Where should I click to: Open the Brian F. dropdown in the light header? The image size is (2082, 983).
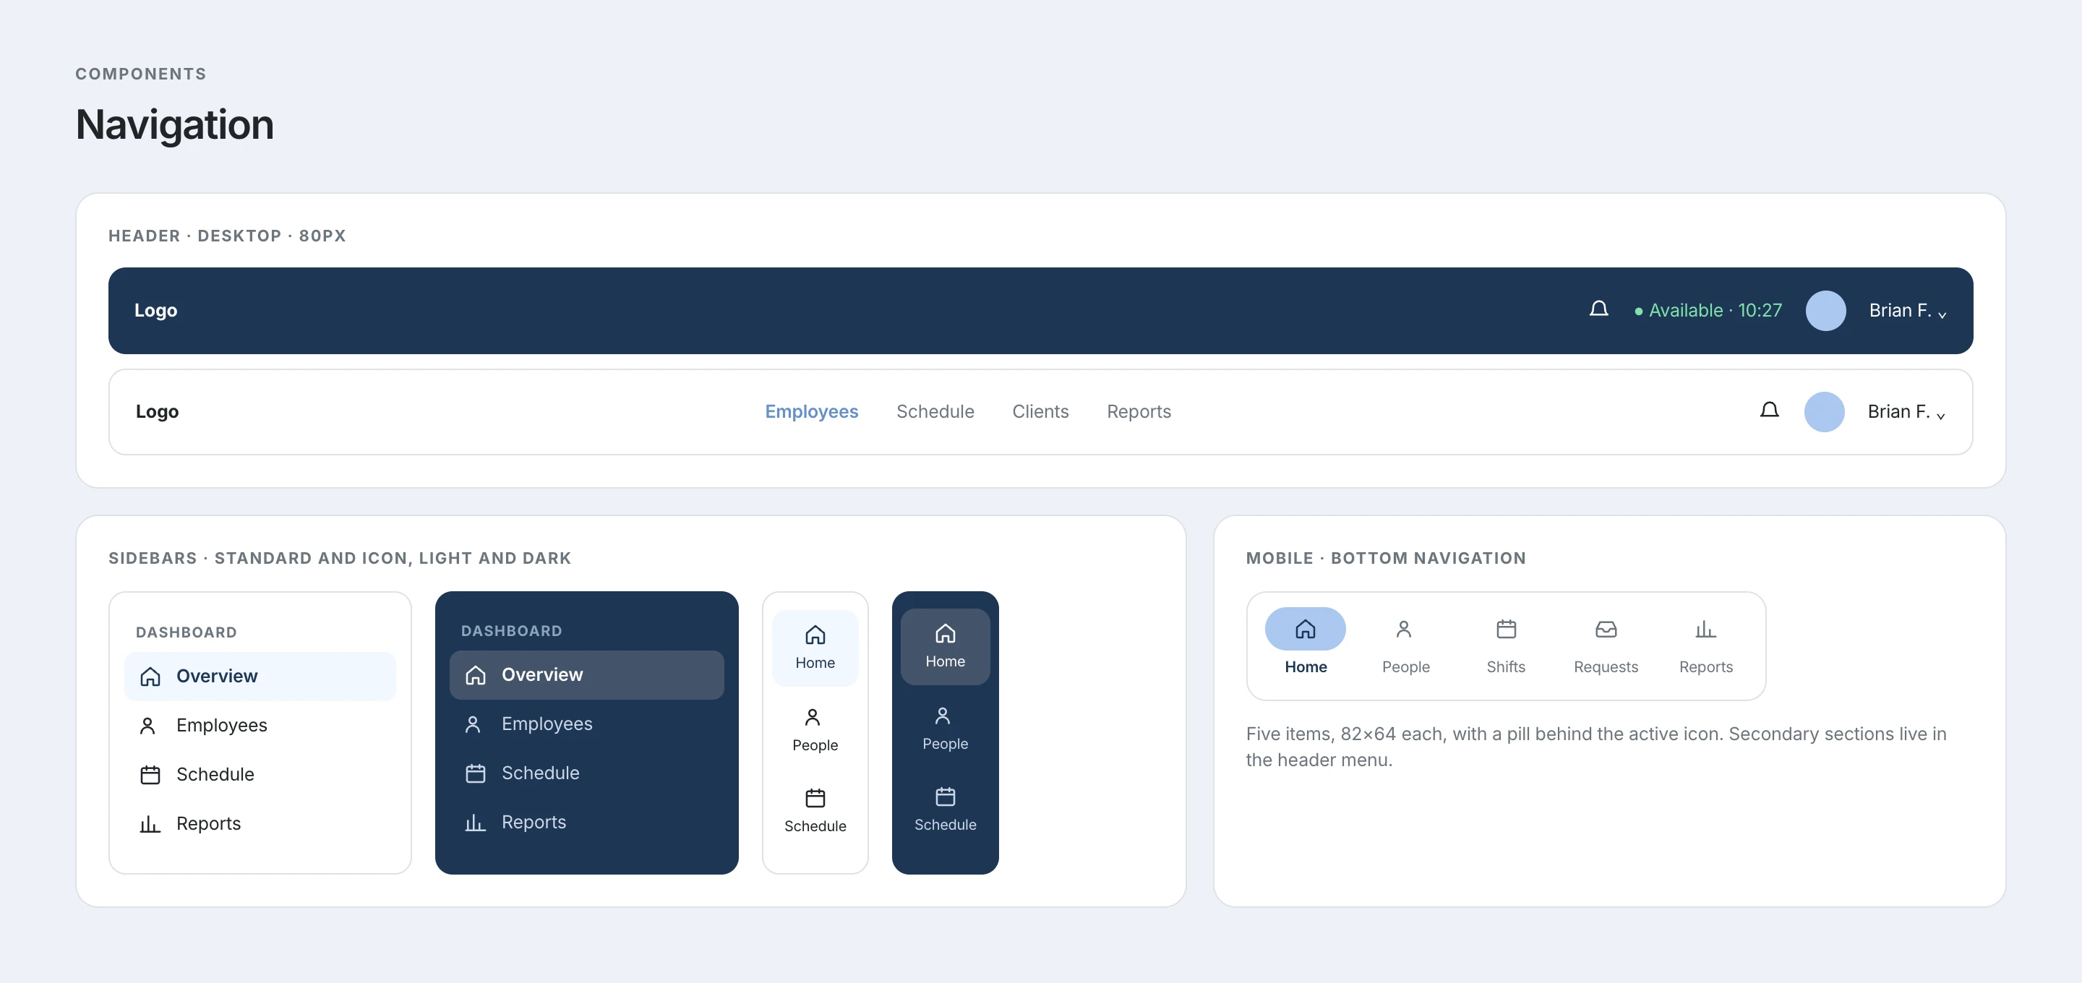(x=1906, y=411)
